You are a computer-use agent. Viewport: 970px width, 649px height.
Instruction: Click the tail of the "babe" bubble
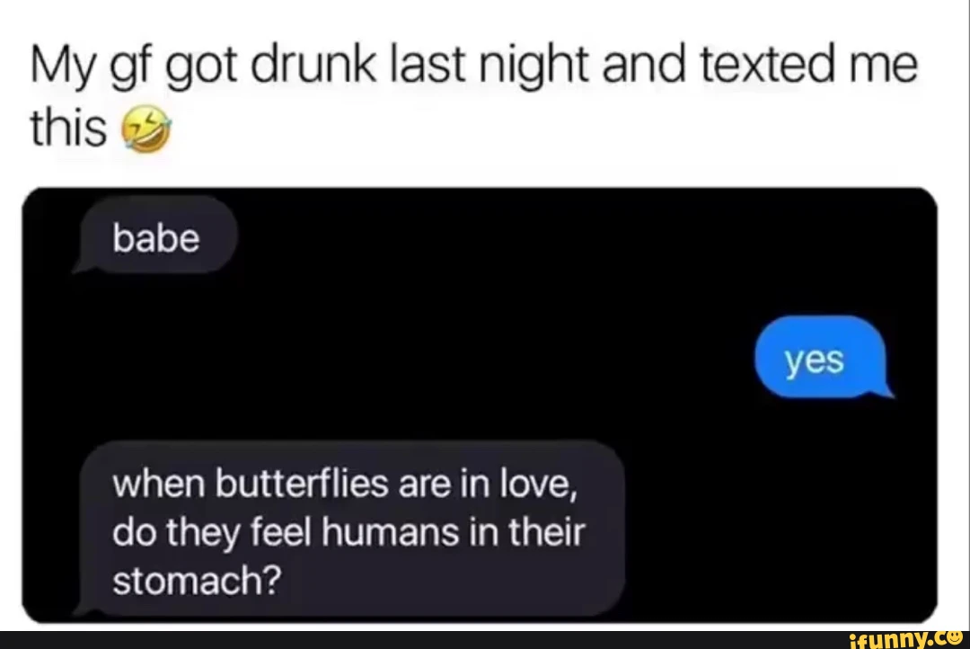[x=84, y=267]
